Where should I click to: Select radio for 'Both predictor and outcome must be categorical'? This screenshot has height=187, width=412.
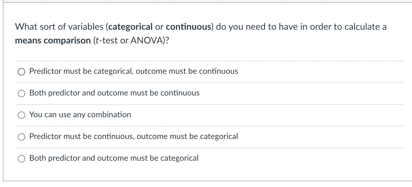point(21,158)
